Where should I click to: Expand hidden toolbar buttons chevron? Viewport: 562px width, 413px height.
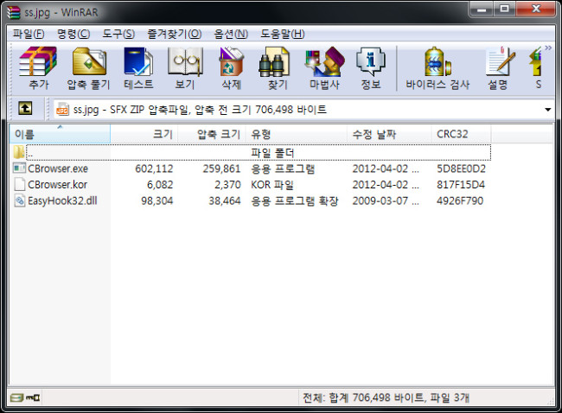pyautogui.click(x=546, y=48)
